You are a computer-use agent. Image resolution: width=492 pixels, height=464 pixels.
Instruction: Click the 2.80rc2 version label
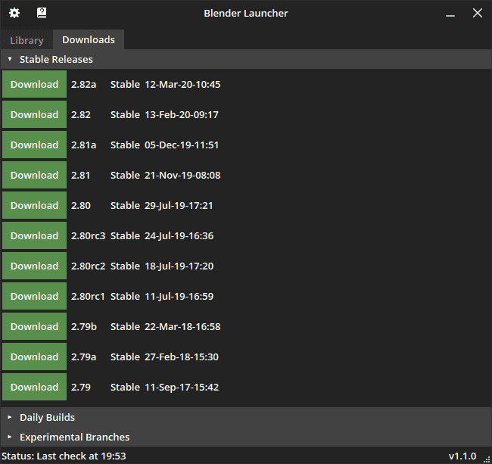(88, 266)
